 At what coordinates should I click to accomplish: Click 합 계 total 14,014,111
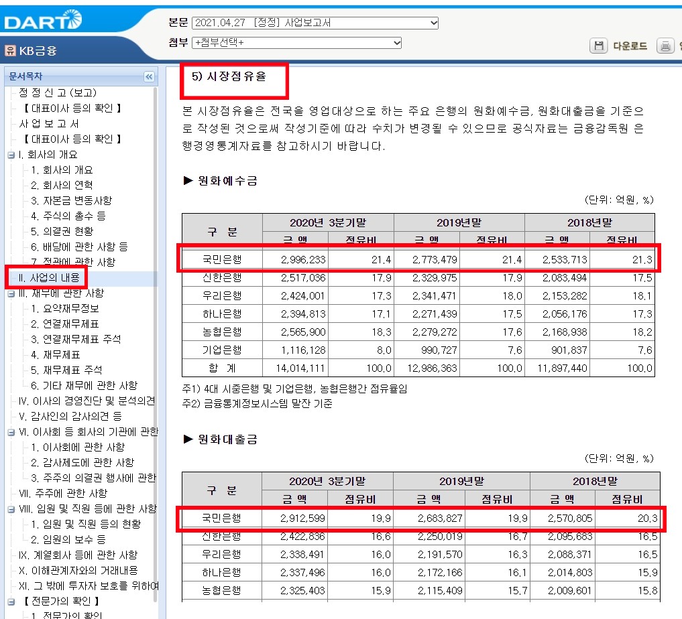click(300, 369)
